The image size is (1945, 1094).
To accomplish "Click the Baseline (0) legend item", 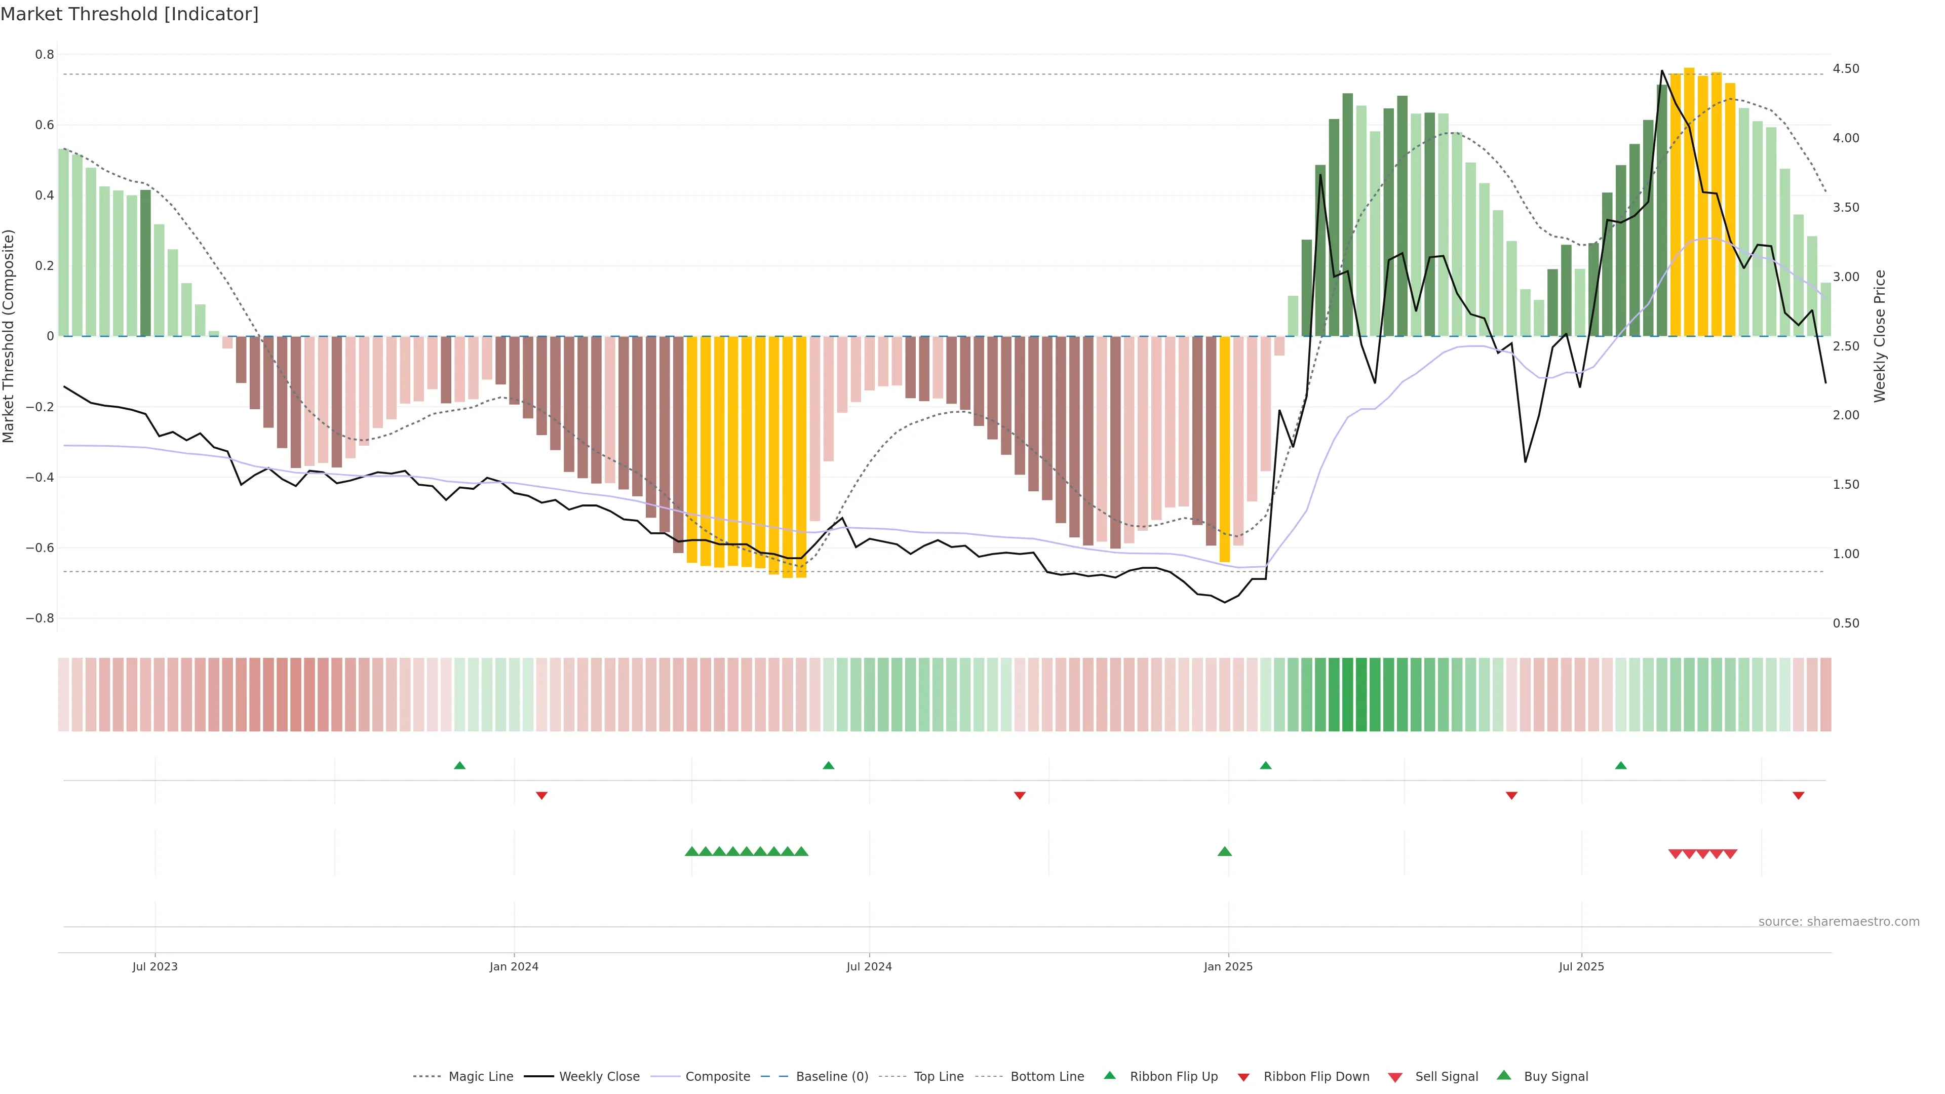I will point(832,1077).
